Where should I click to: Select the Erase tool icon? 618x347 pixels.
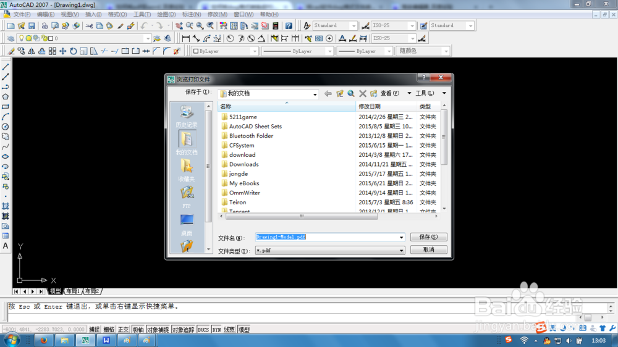tap(11, 51)
